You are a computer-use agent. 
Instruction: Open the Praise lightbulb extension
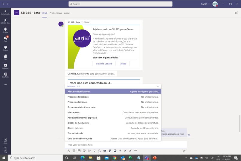(x=94, y=151)
